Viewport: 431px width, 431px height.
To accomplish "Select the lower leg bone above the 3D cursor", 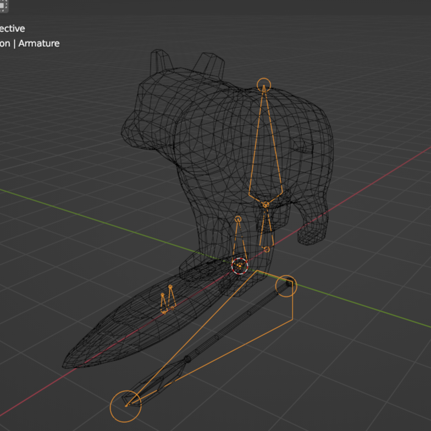I will (239, 241).
